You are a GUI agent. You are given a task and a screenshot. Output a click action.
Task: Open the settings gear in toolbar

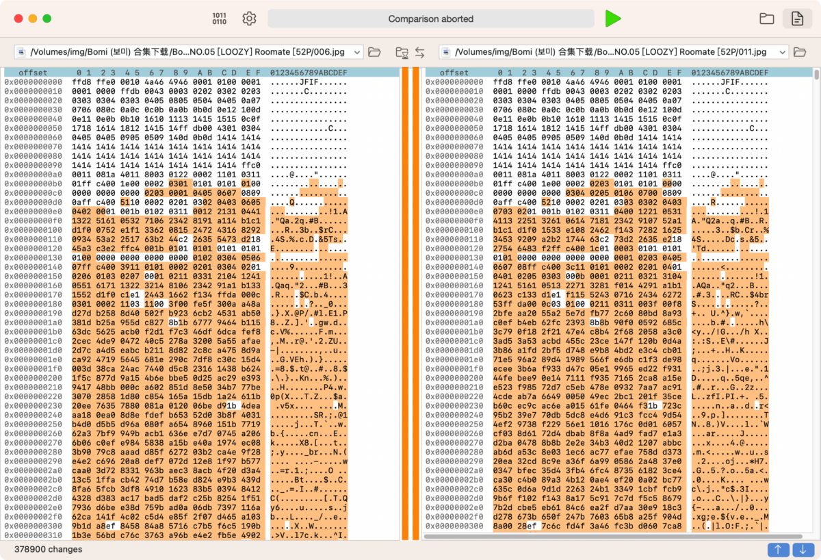coord(249,18)
